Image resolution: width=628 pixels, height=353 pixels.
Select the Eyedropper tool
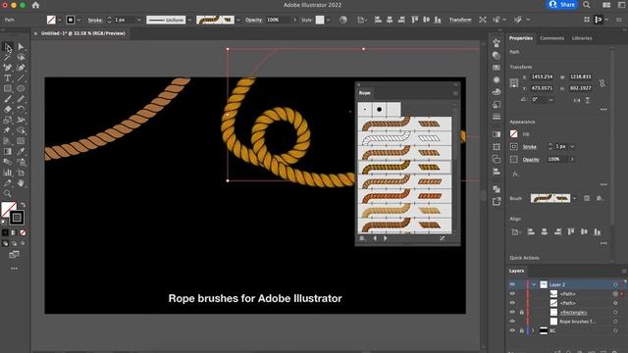coord(21,151)
